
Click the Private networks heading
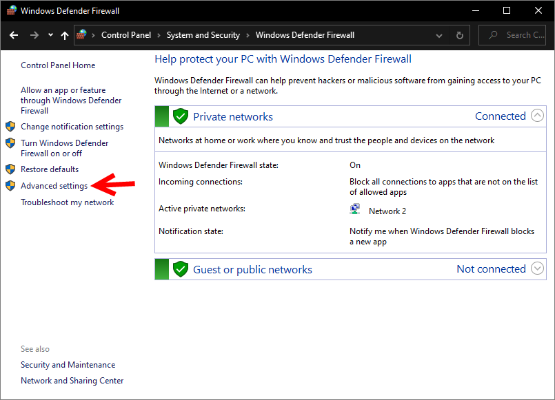[233, 116]
